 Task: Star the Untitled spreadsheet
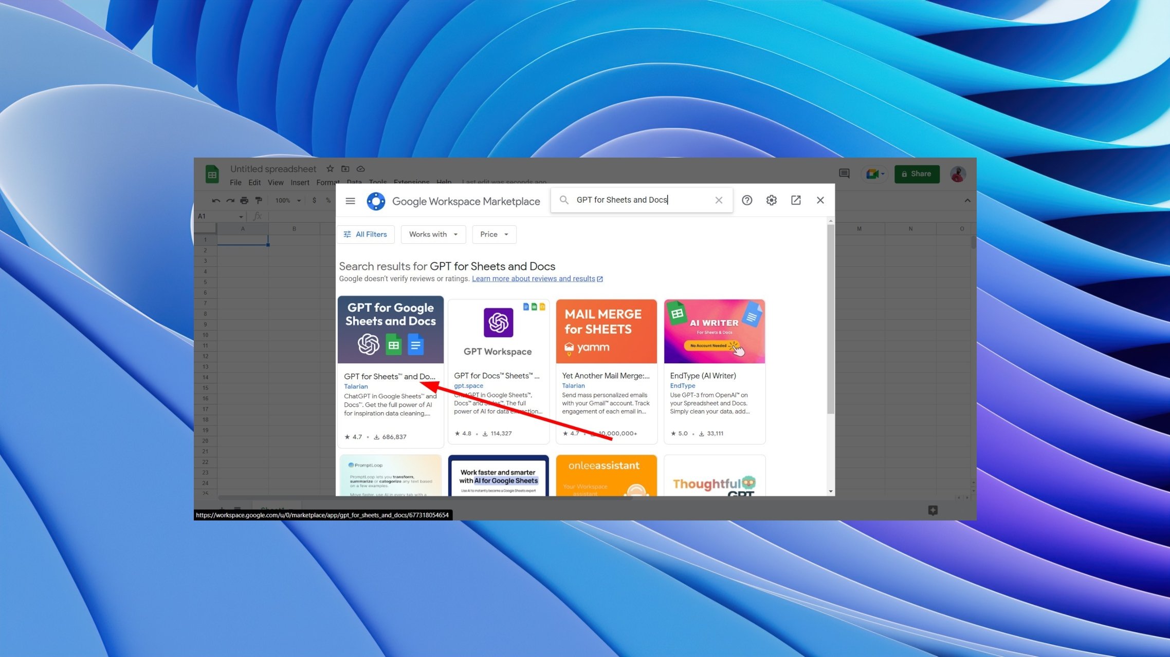click(330, 168)
